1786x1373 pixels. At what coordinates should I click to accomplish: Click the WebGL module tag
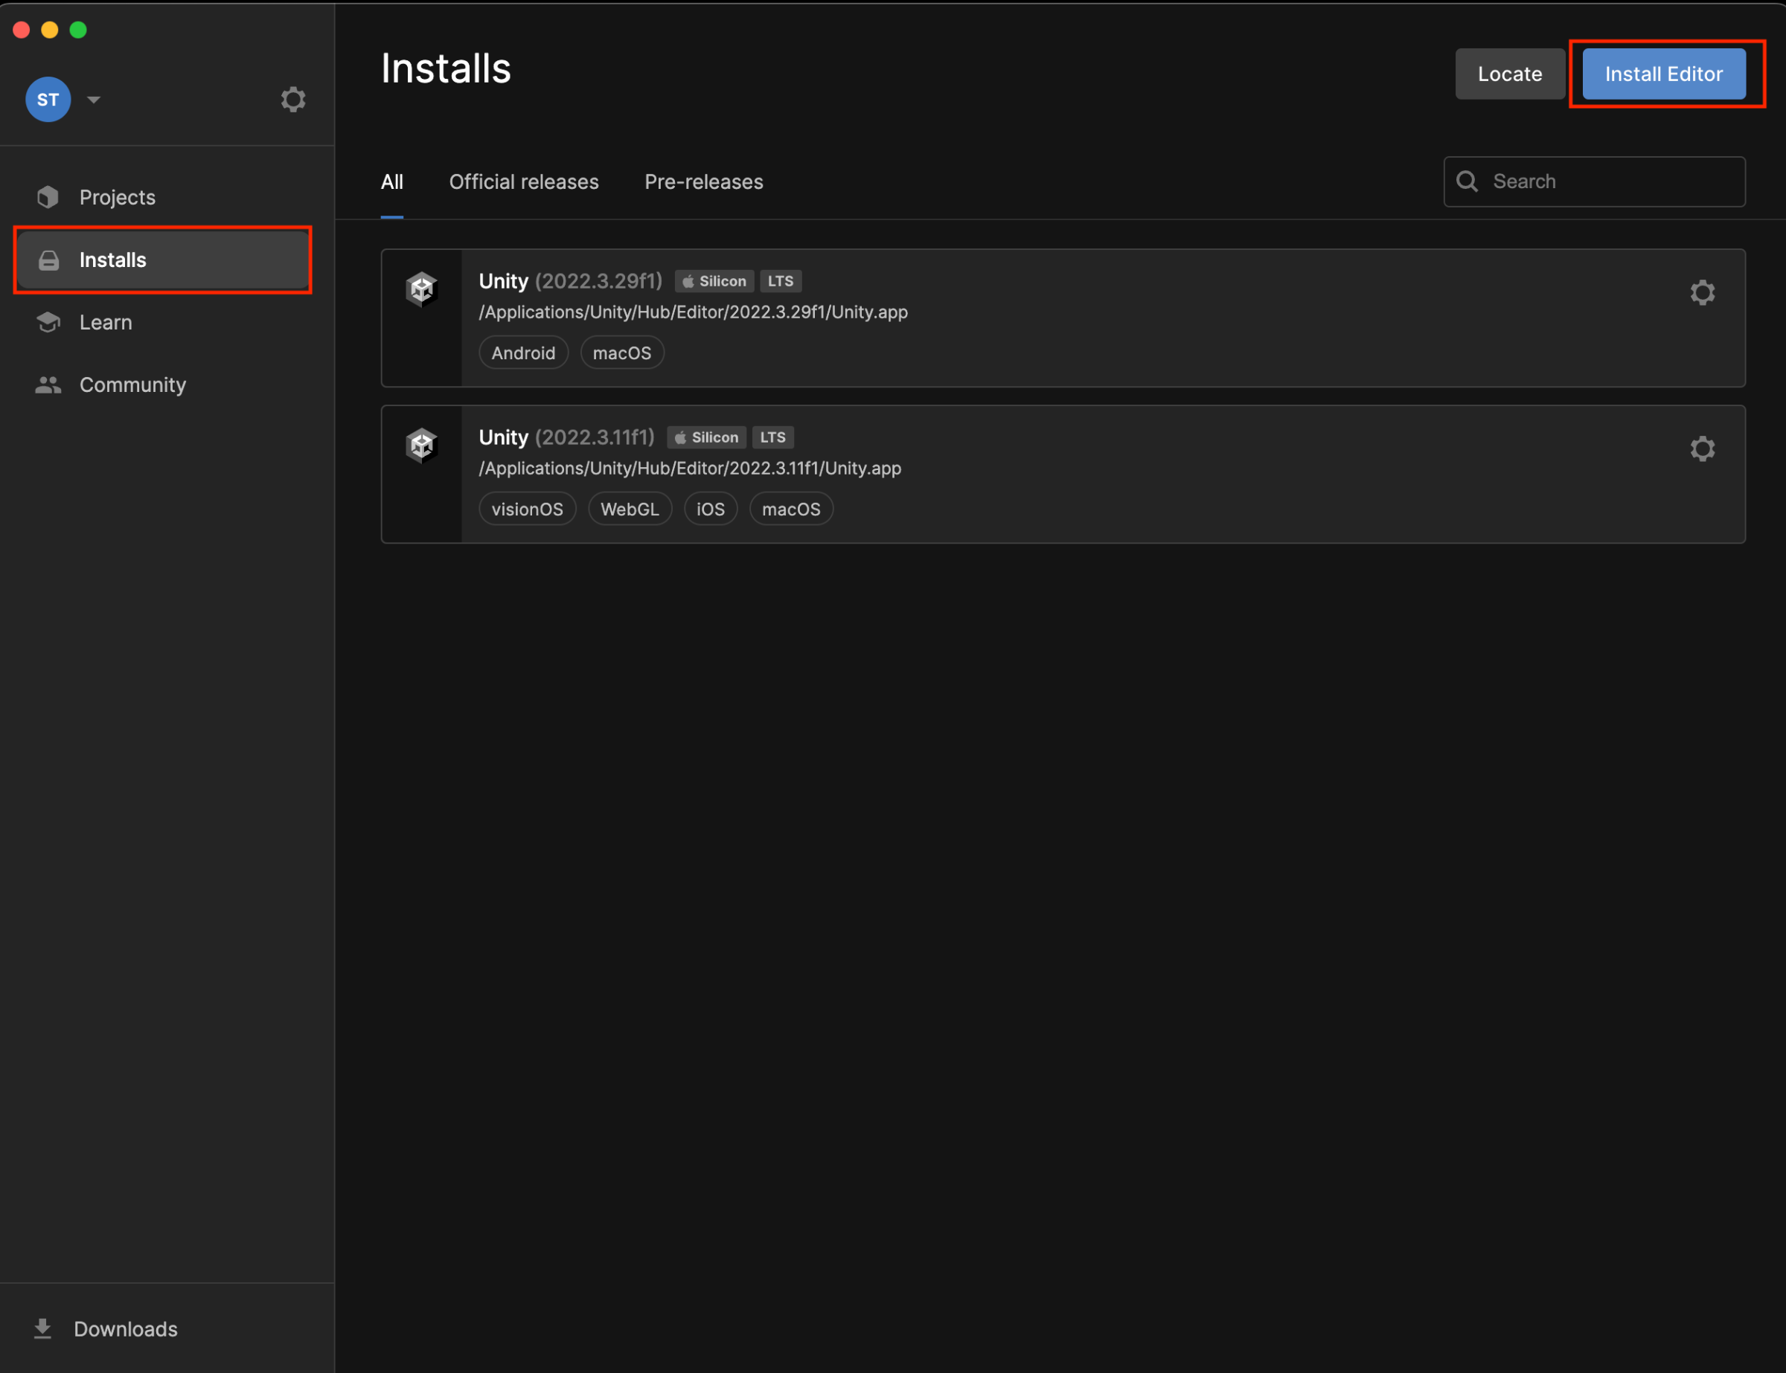click(x=630, y=509)
